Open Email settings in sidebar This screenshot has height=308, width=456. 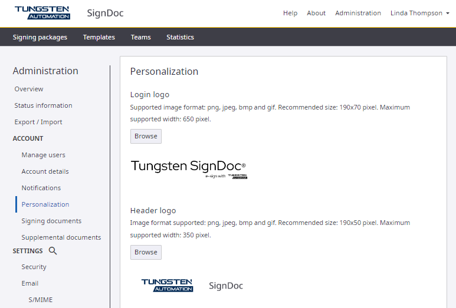point(30,283)
